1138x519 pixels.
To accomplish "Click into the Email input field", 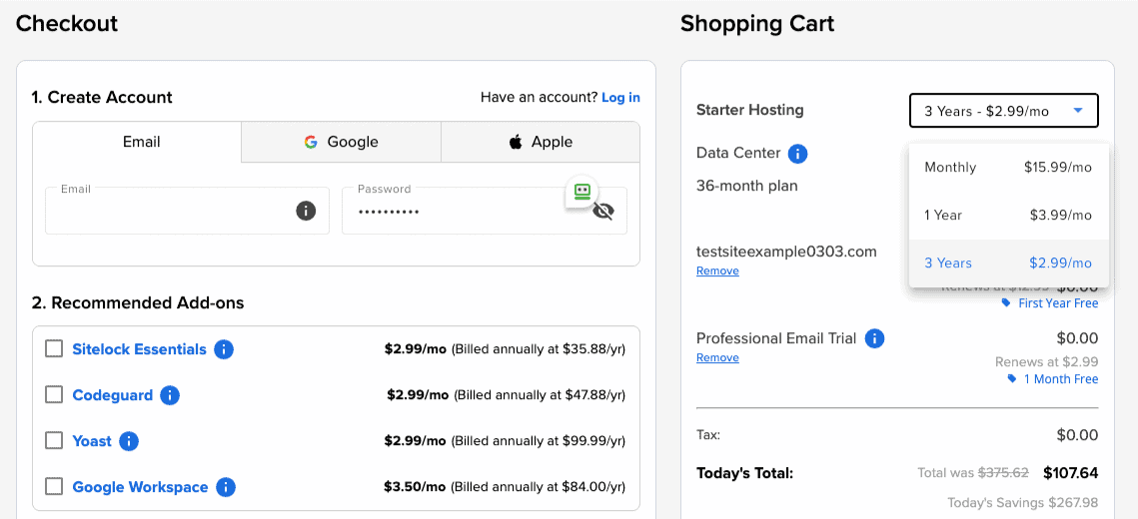I will 187,211.
